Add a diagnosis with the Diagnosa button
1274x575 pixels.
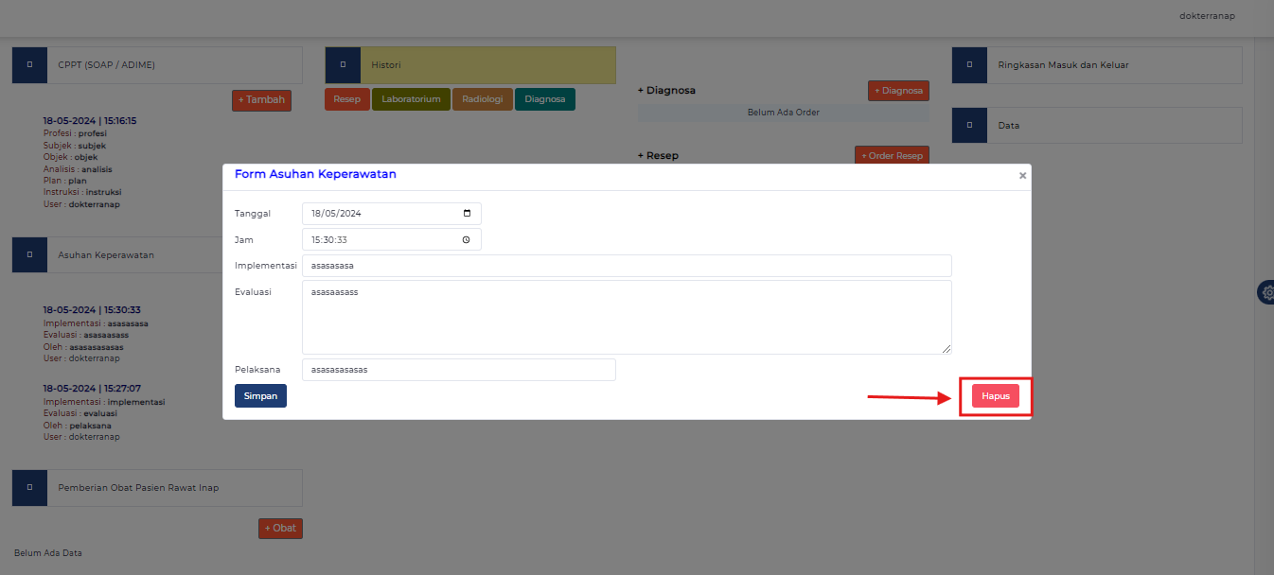pos(897,90)
